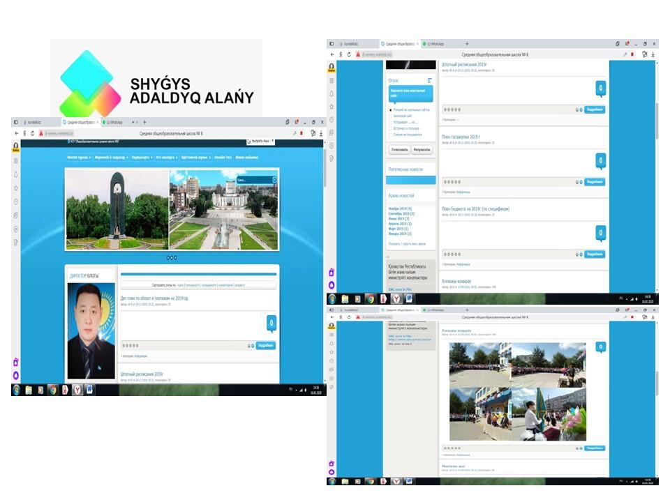Select the 'Лучший из школьных сайтов' poll option
The image size is (670, 502).
coord(391,110)
